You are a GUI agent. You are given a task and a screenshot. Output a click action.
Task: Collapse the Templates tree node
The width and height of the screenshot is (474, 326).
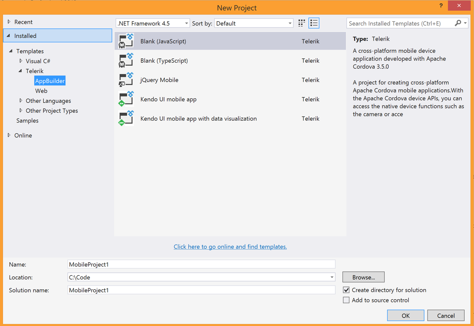point(11,51)
